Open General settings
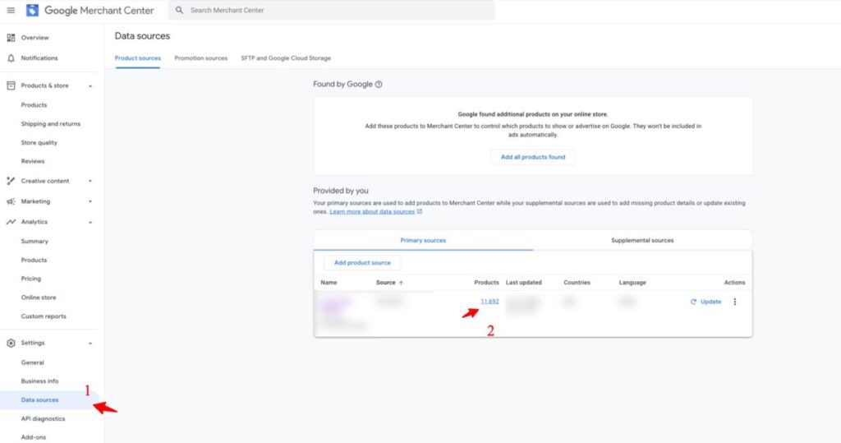841x443 pixels. coord(33,362)
